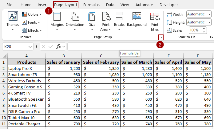Click the Insert Function fx button
Image resolution: width=214 pixels, height=129 pixels.
[58, 46]
